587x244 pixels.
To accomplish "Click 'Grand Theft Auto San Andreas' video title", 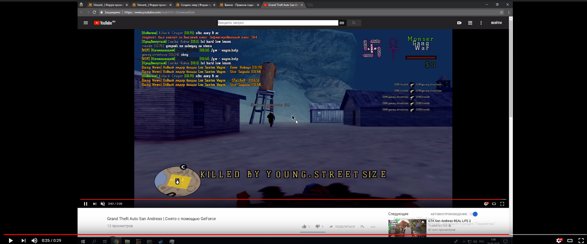I will 161,219.
